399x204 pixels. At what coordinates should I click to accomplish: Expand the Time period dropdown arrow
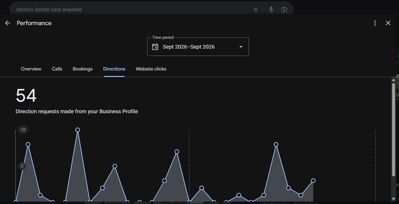pyautogui.click(x=241, y=47)
